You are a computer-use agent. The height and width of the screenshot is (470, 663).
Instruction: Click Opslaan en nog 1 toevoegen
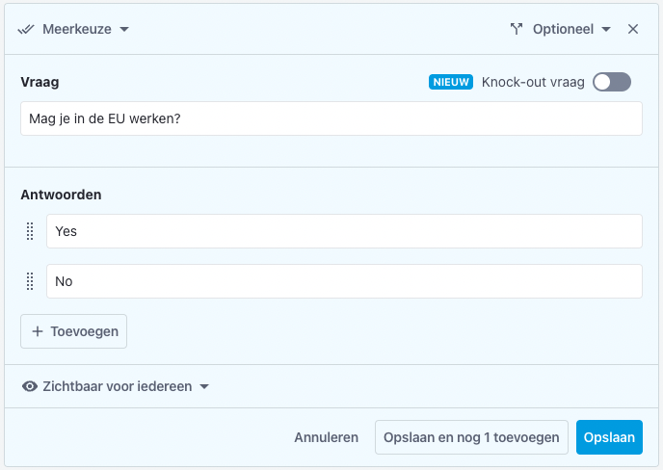[471, 437]
